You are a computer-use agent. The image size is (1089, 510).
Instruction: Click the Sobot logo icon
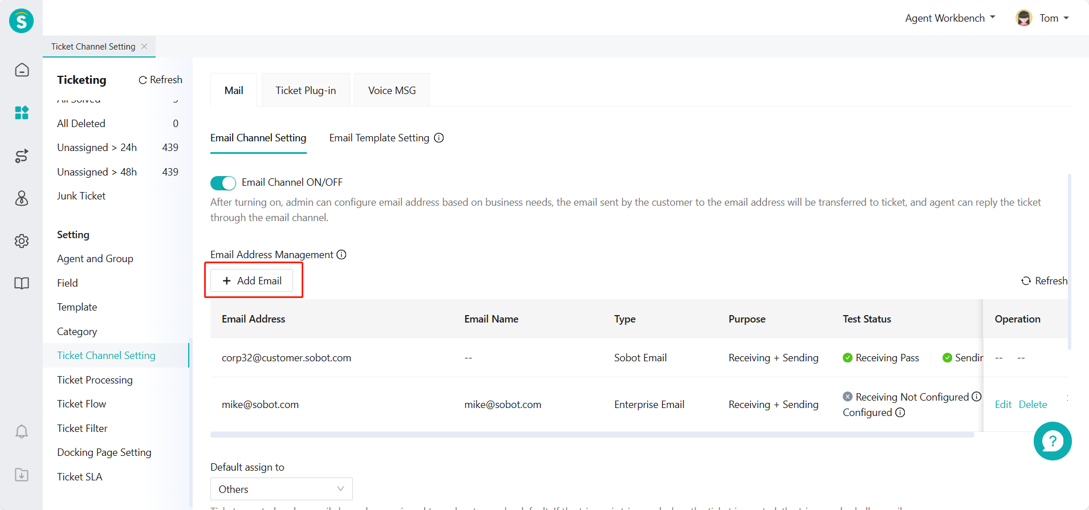coord(22,21)
